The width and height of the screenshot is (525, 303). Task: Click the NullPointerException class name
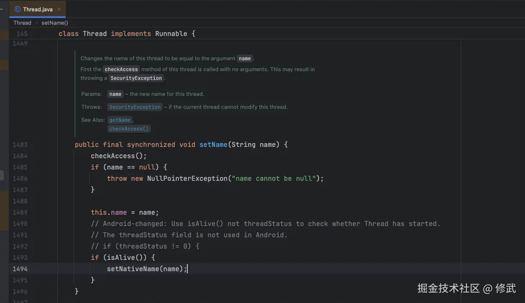(x=187, y=179)
